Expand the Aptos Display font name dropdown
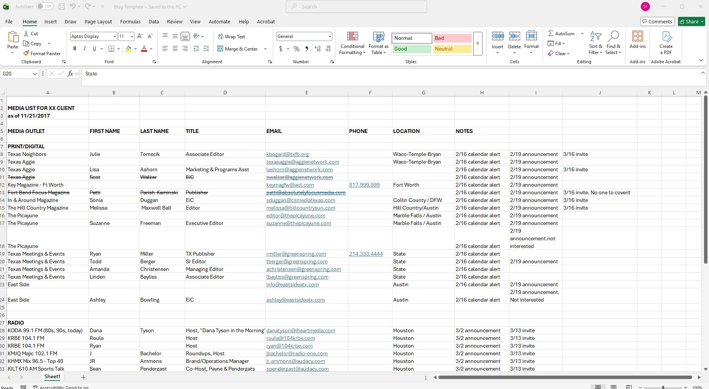The image size is (709, 389). 114,36
